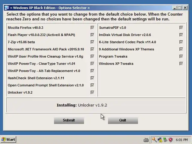Click the ClearType Tuner v1.01 label
Viewport: 192px width, 144px height.
pyautogui.click(x=41, y=64)
